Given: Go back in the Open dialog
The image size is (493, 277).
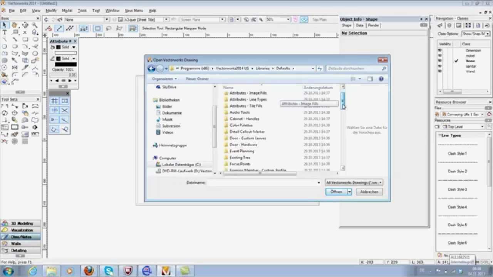Looking at the screenshot, I should [x=151, y=68].
